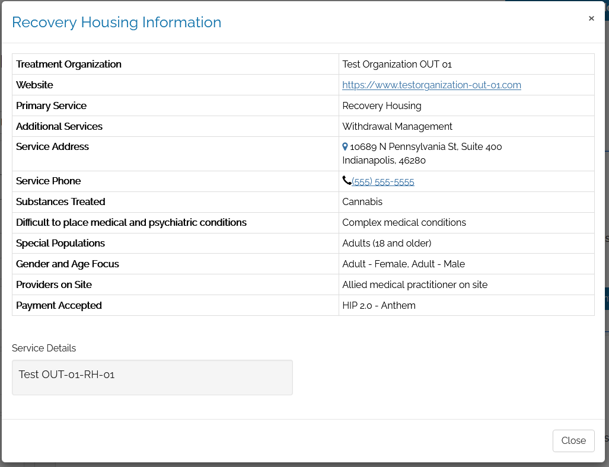Click the Adult - Female, Adult - Male value

[403, 264]
